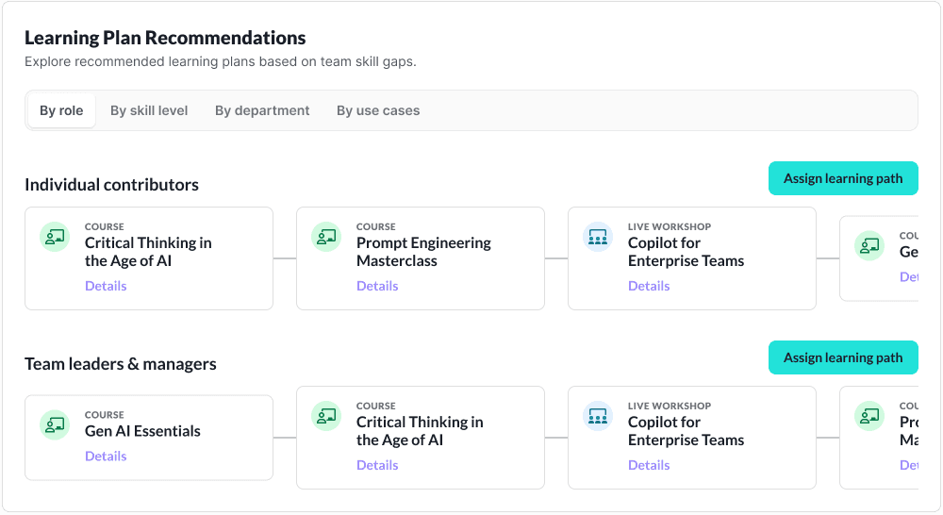The image size is (943, 515).
Task: Assign learning path for Team leaders & managers
Action: coord(843,357)
